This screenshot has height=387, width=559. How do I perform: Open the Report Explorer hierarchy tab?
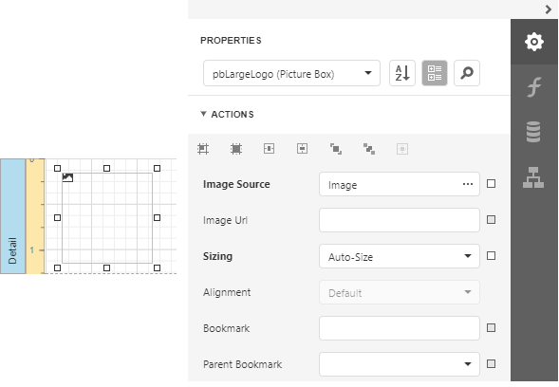pos(533,177)
